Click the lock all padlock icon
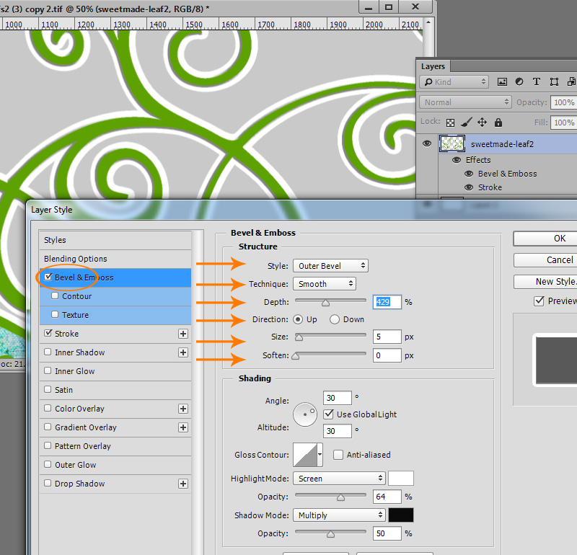The height and width of the screenshot is (555, 577). 498,122
